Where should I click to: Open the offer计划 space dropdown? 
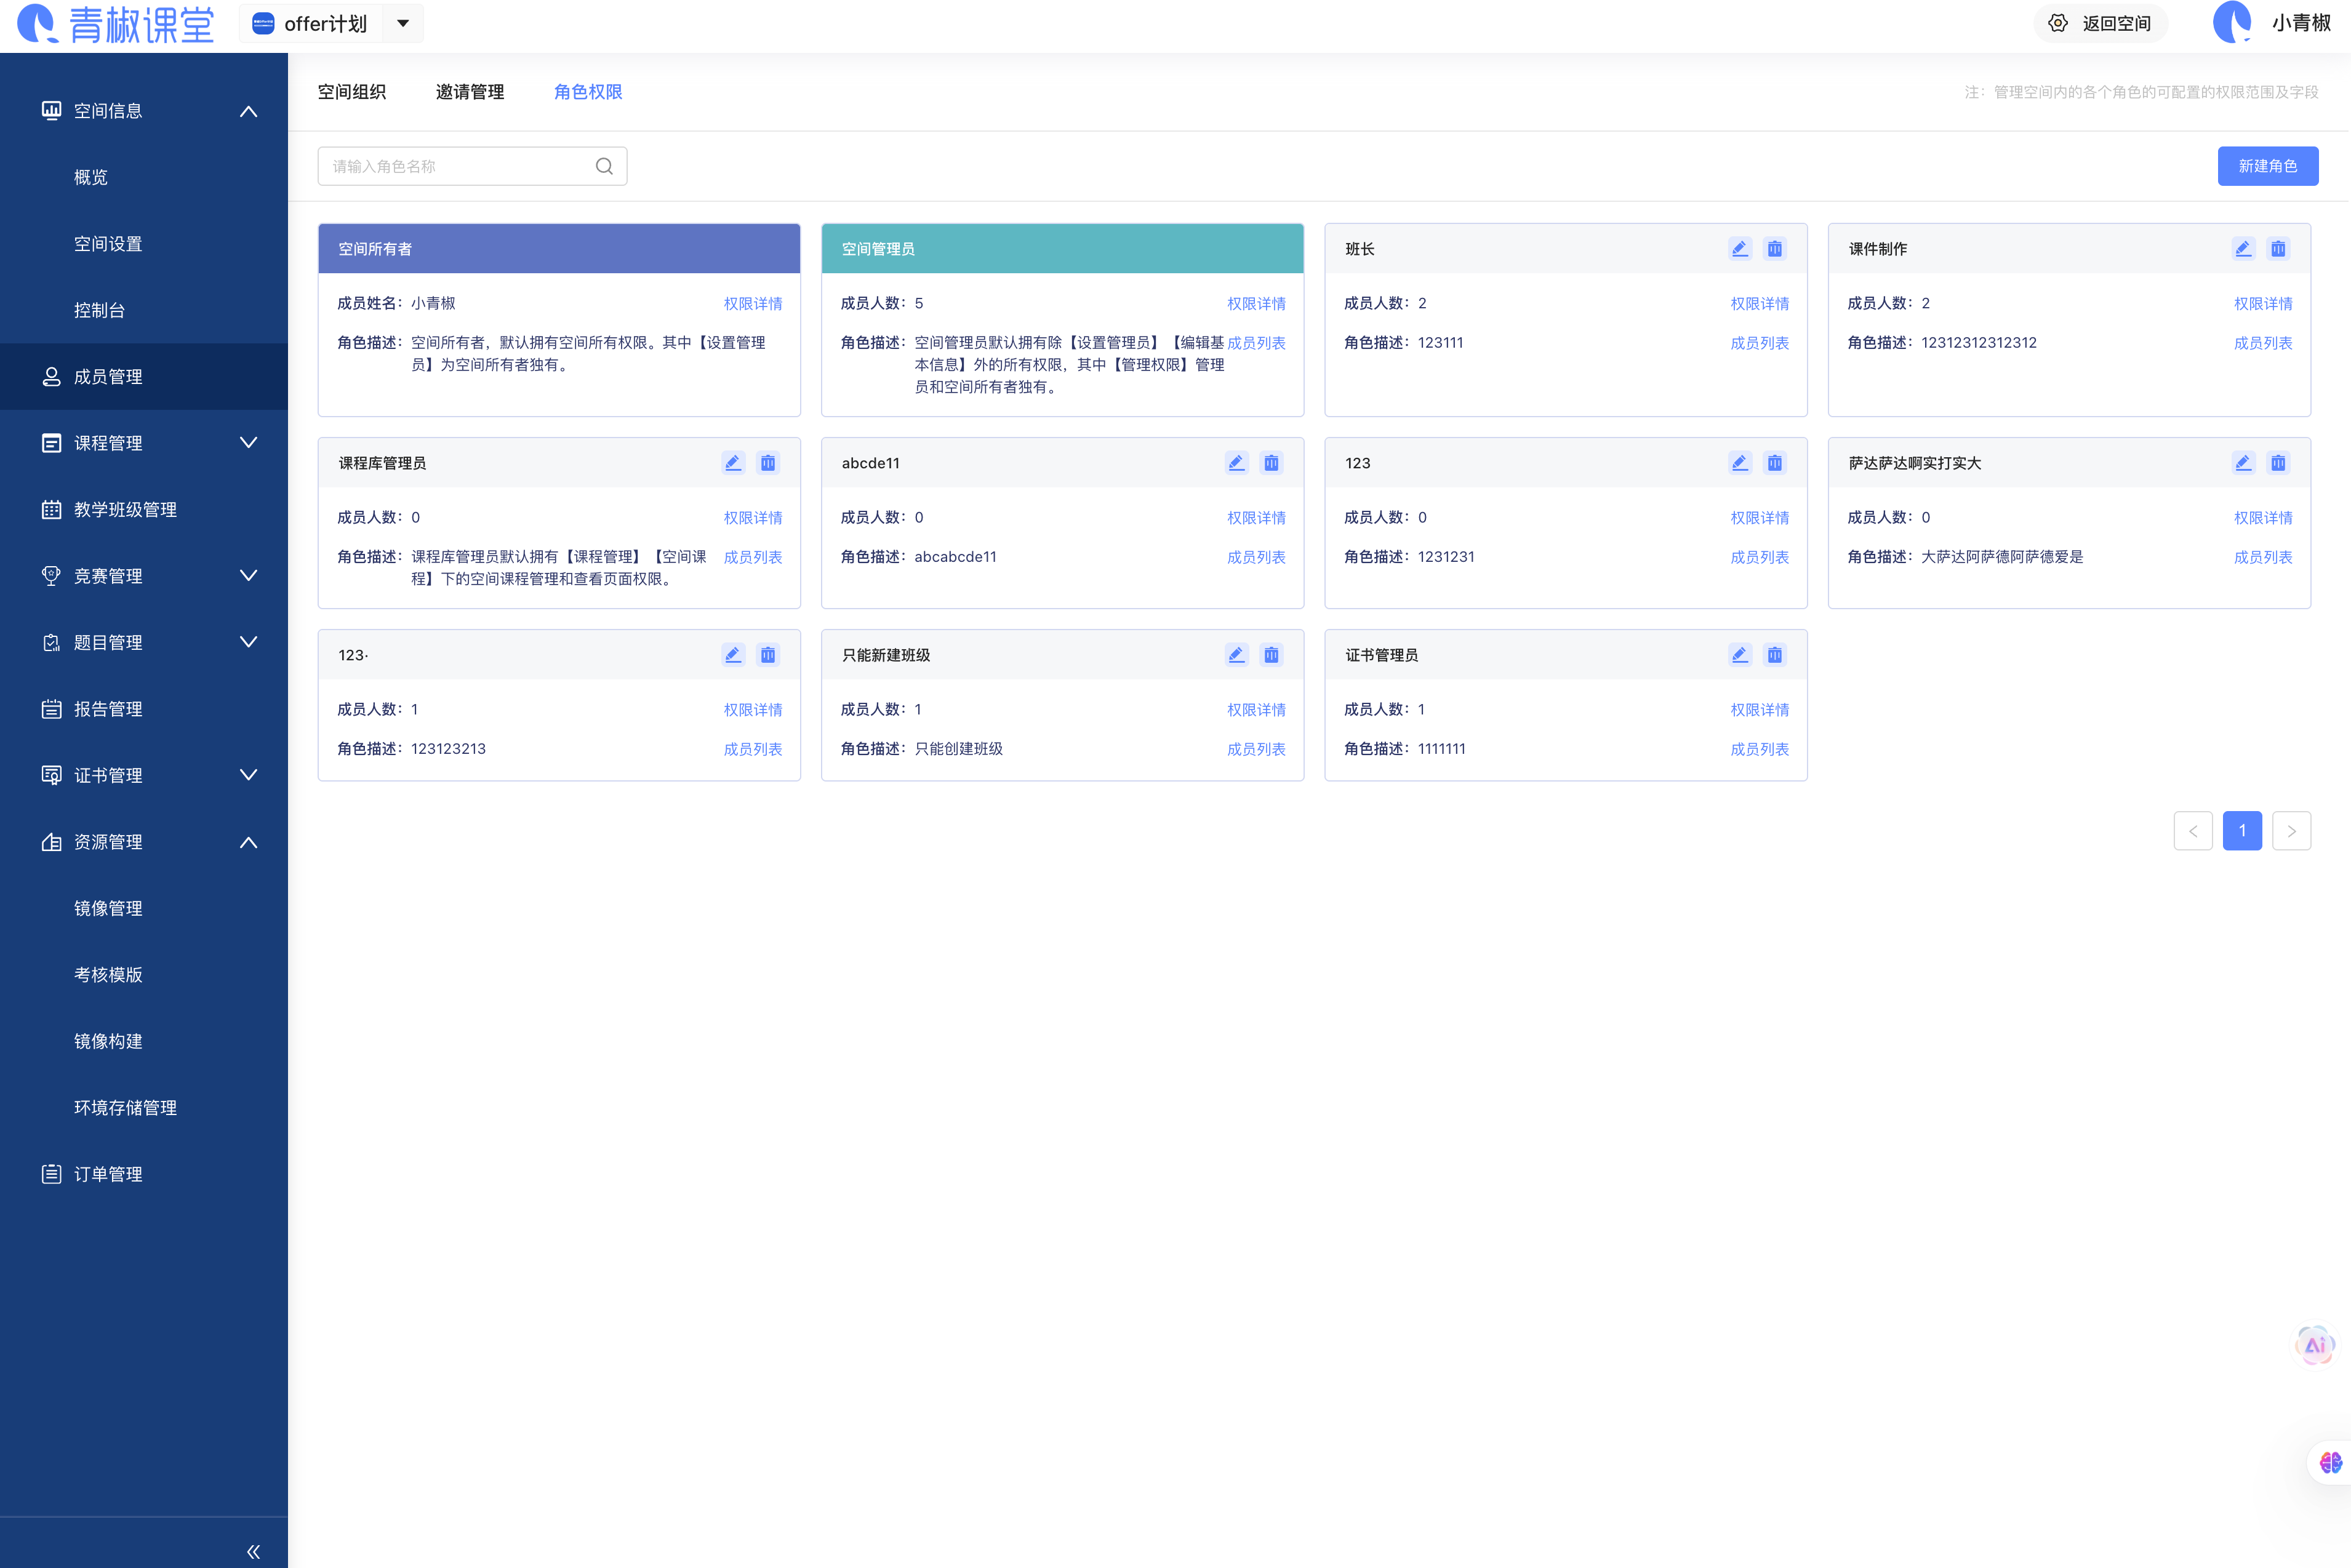click(x=403, y=23)
